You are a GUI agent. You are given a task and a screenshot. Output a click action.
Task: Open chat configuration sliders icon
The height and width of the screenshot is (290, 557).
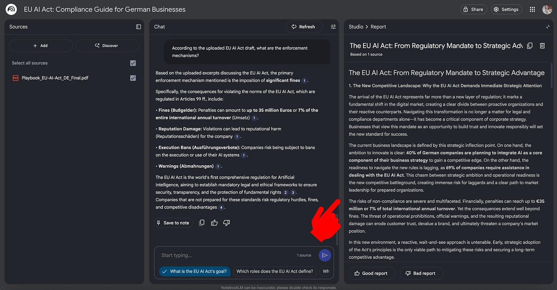coord(333,27)
